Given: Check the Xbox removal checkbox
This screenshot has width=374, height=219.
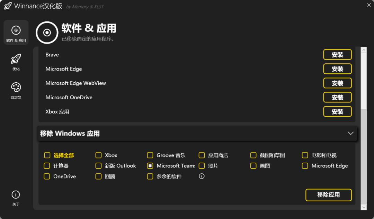Looking at the screenshot, I should tap(98, 155).
